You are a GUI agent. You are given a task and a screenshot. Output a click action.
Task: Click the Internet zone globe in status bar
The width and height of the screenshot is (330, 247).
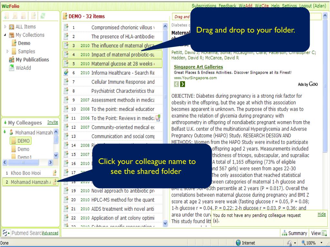(x=238, y=243)
